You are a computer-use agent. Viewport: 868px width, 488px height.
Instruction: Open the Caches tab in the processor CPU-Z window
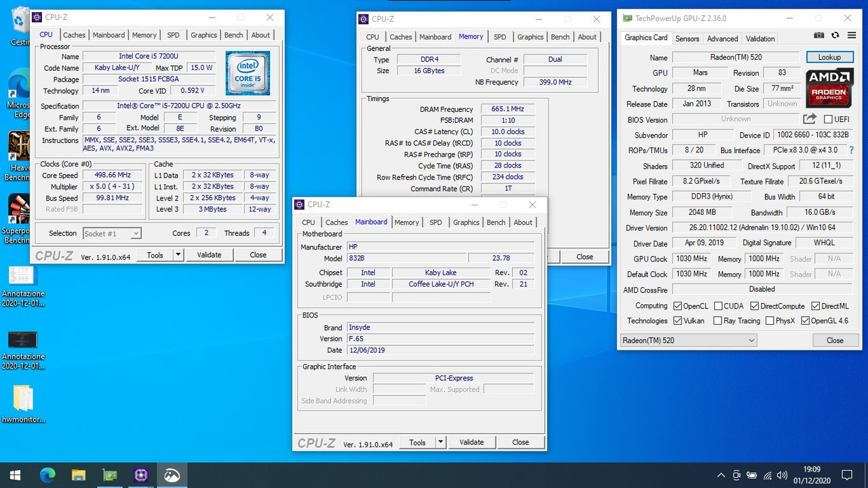point(74,35)
